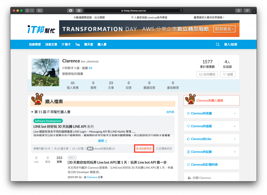
Task: Open 聊天室 in the navigation bar
Action: tap(89, 44)
